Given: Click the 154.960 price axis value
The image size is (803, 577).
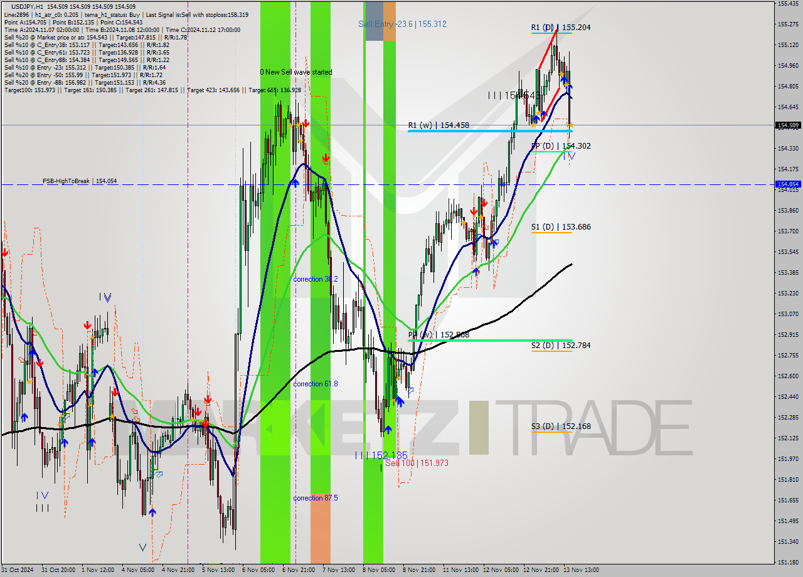Looking at the screenshot, I should (788, 65).
